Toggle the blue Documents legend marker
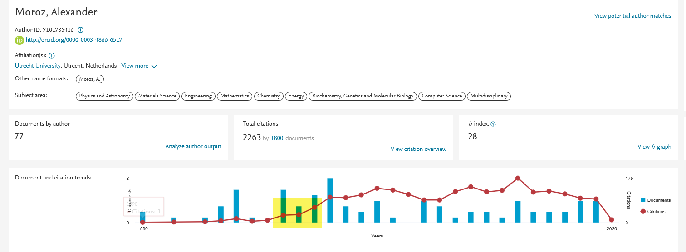This screenshot has width=686, height=252. coord(643,200)
